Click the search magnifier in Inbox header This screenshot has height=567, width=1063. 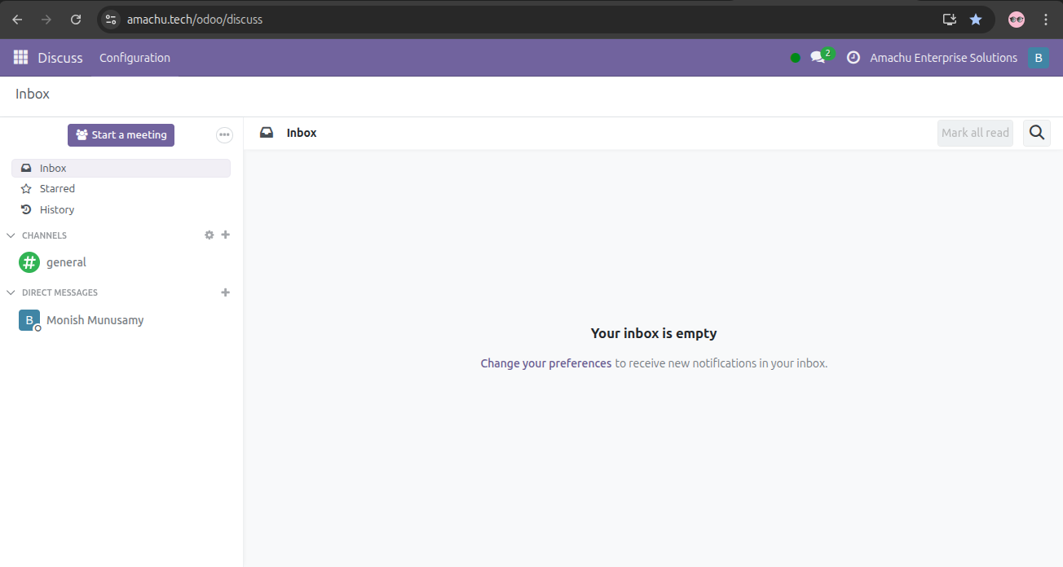click(x=1036, y=133)
